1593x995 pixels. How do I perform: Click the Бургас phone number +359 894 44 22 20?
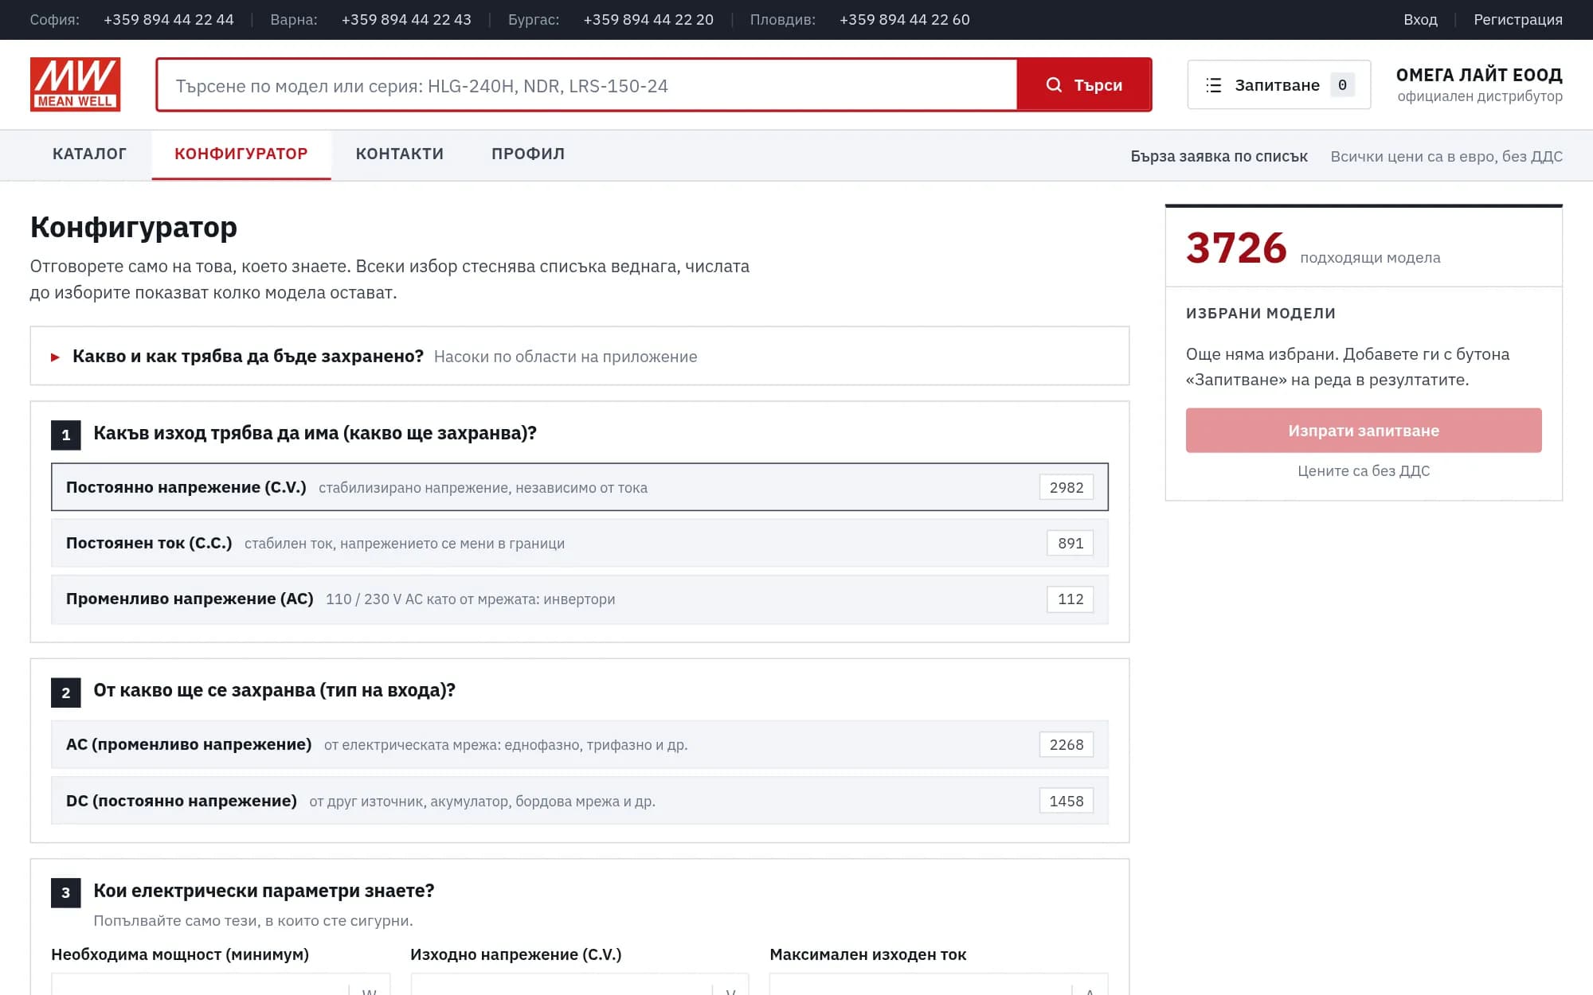pos(648,20)
